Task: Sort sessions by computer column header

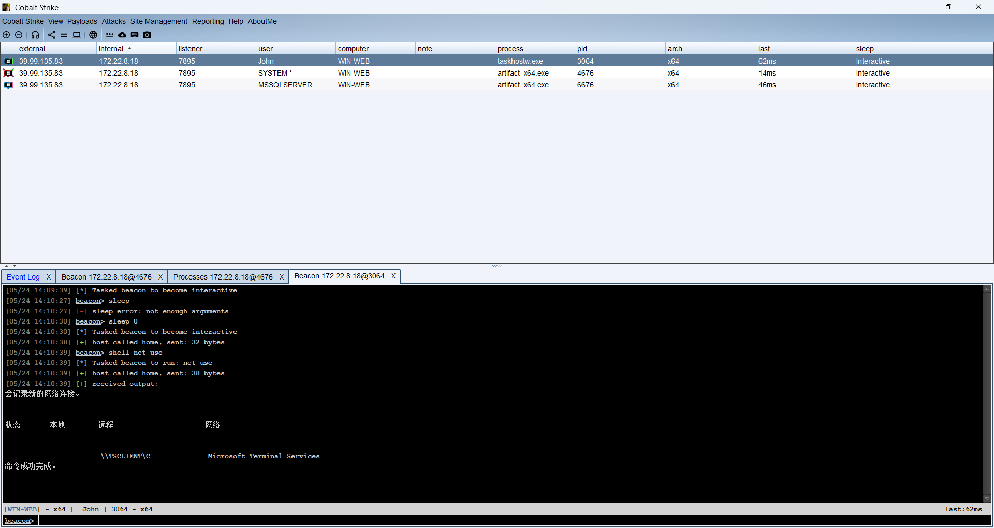Action: click(x=375, y=49)
